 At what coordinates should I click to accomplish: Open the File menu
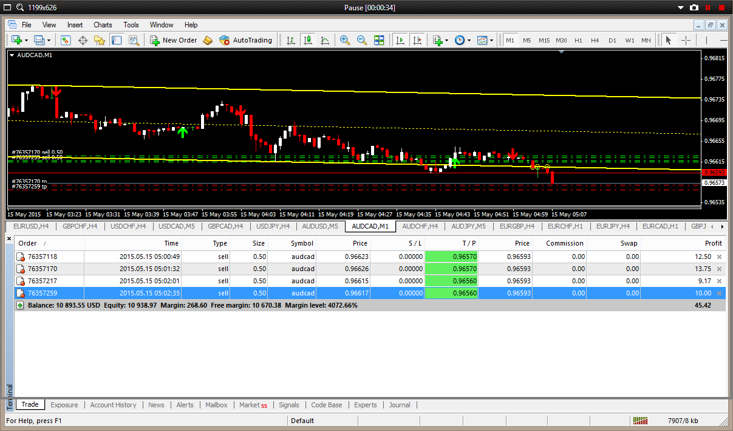pyautogui.click(x=27, y=25)
